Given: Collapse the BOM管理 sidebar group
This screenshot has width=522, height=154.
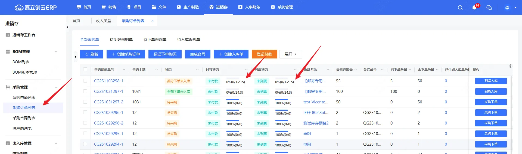Looking at the screenshot, I should point(56,52).
